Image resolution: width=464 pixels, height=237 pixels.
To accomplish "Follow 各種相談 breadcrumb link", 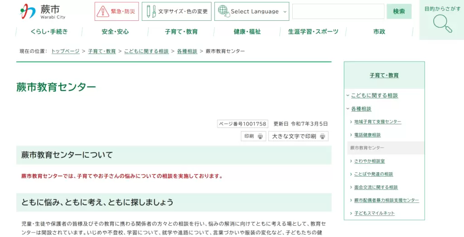I will pos(187,51).
